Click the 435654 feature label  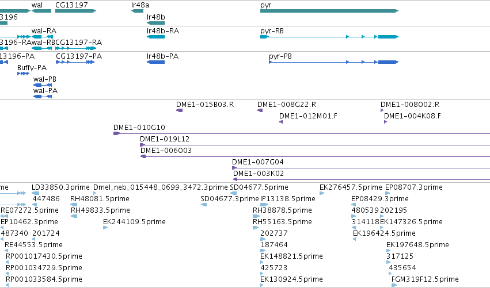(402, 268)
